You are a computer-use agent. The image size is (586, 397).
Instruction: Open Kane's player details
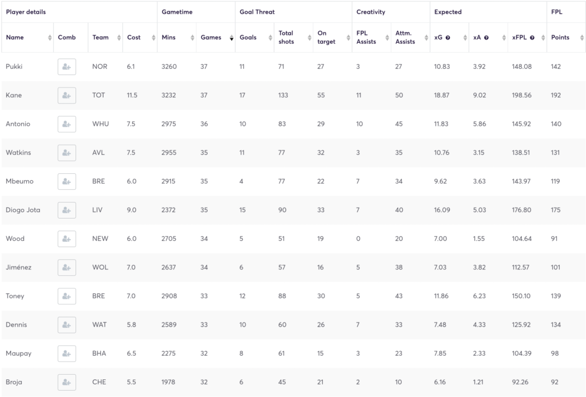coord(13,95)
